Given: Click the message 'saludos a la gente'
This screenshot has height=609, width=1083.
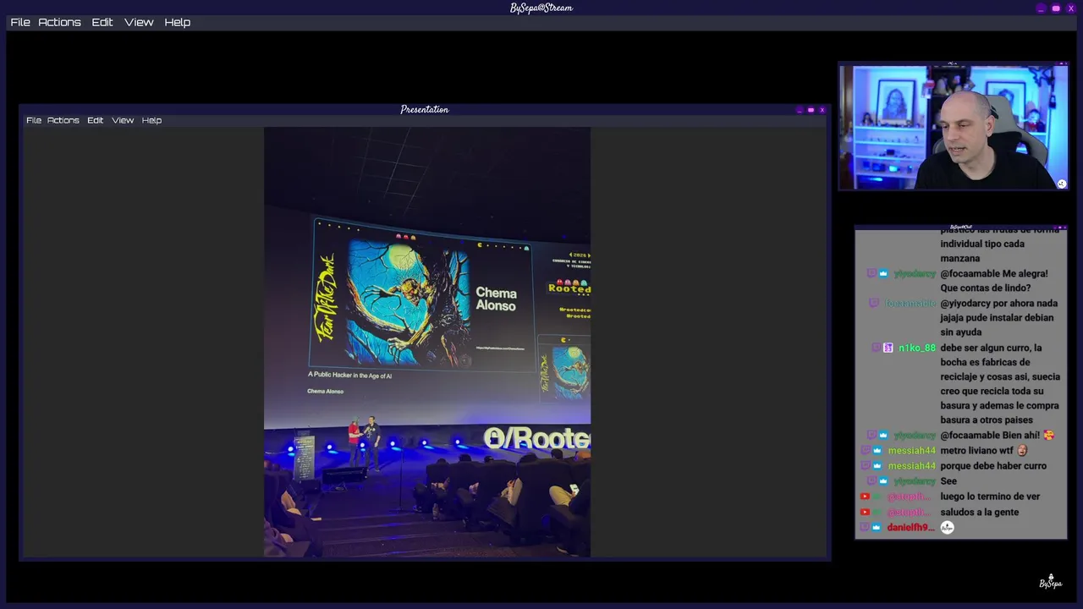Looking at the screenshot, I should click(x=980, y=512).
